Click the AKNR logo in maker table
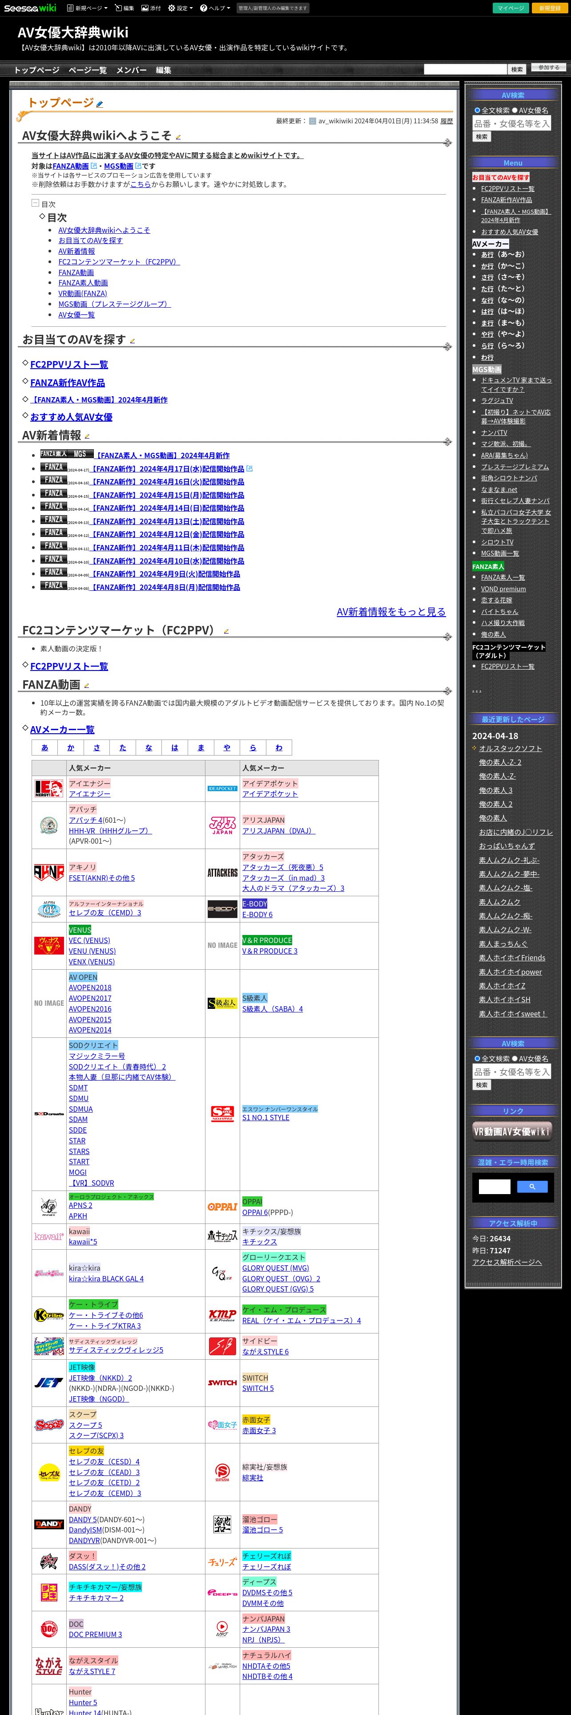571x1715 pixels. pyautogui.click(x=48, y=872)
